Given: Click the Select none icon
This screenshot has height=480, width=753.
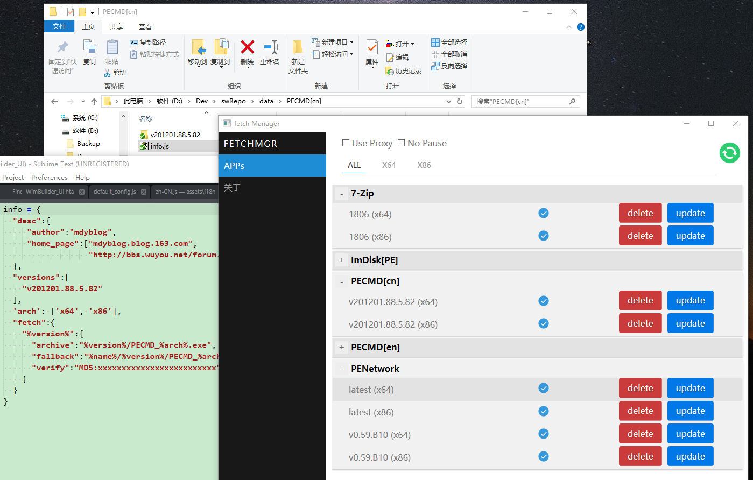Looking at the screenshot, I should (435, 54).
